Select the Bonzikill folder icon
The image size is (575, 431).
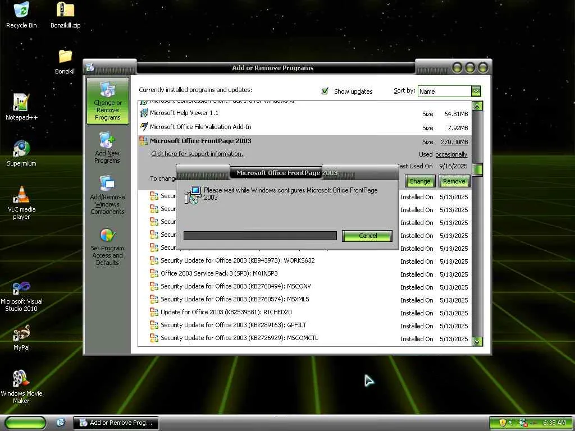65,62
